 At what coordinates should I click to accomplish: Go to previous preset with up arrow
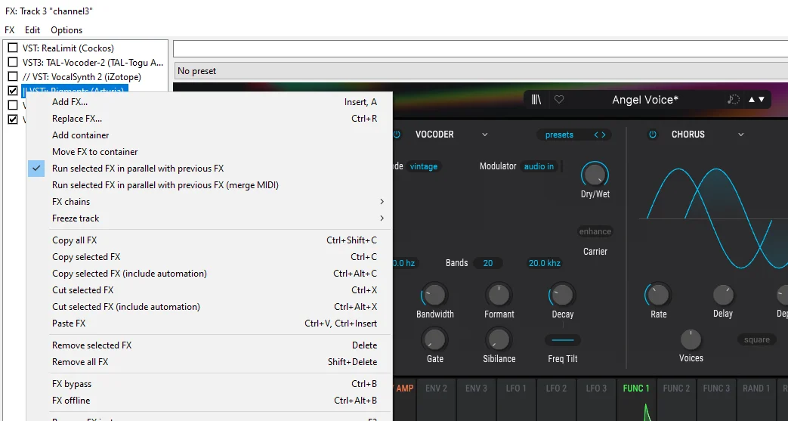[x=752, y=100]
